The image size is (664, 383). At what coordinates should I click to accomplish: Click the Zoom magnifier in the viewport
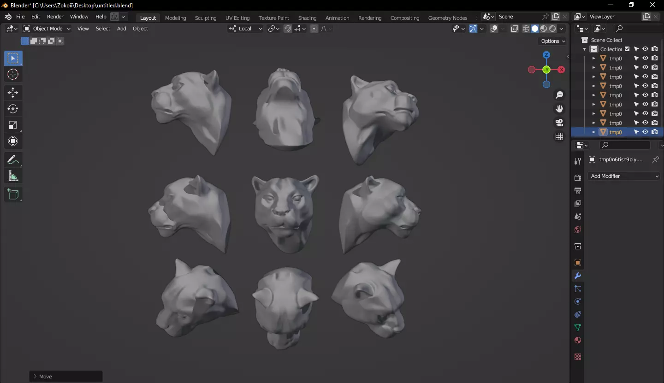[559, 95]
